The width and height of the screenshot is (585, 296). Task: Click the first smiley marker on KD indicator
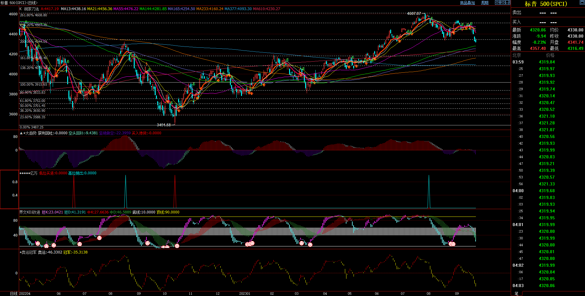click(38, 243)
